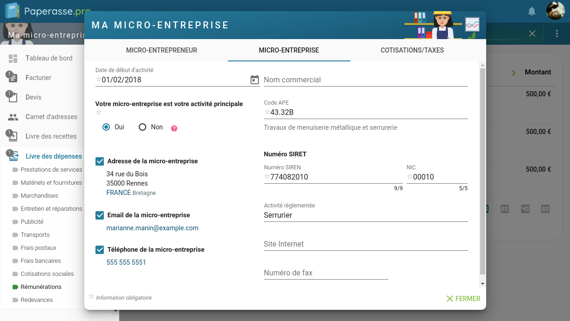Open the Tableau de bord dashboard icon
The image size is (570, 321).
pyautogui.click(x=13, y=58)
